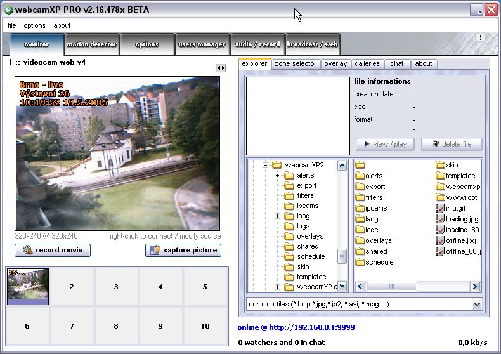Open the lang folder in file list
501x354 pixels.
[367, 219]
